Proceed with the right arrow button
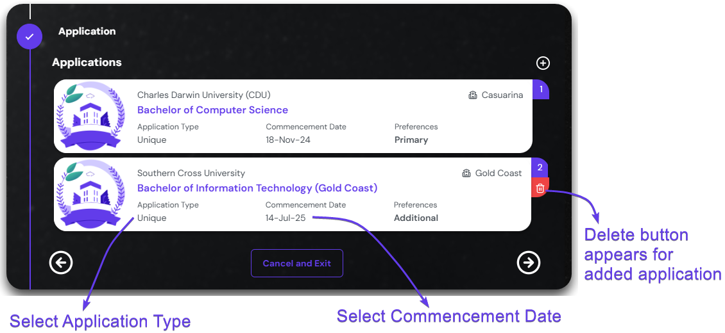 [529, 263]
